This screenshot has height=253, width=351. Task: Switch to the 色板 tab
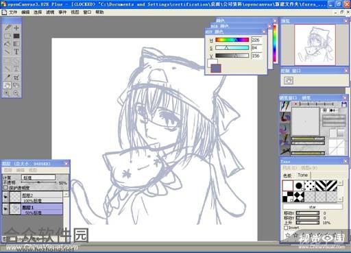pyautogui.click(x=287, y=176)
